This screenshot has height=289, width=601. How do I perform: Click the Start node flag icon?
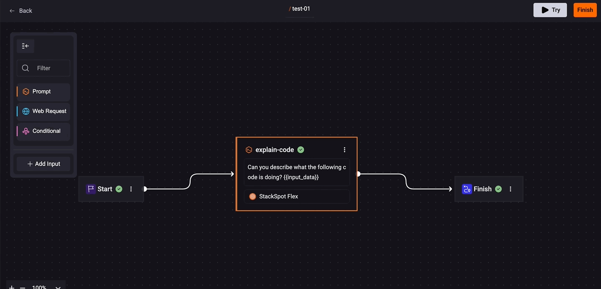pyautogui.click(x=91, y=189)
